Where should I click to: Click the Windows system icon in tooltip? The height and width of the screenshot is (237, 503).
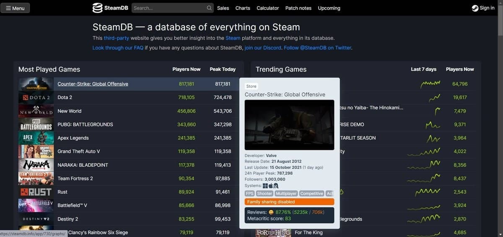[x=265, y=185]
